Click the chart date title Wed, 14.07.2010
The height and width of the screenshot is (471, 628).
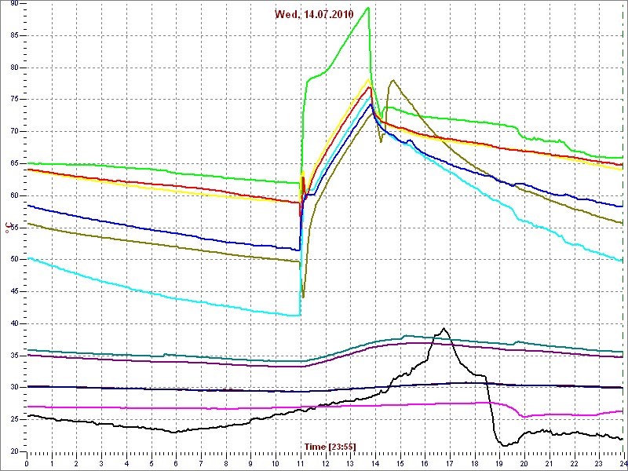[314, 14]
